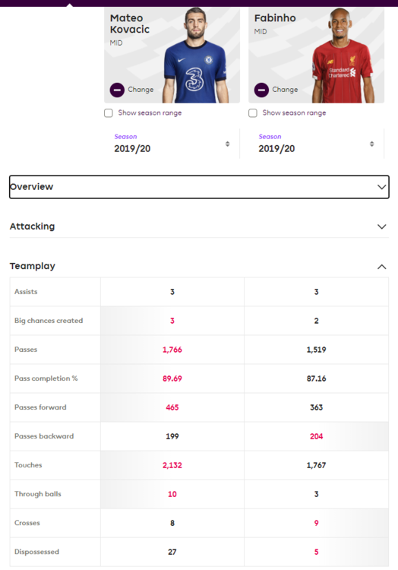Enable Show season range under Fabinho
This screenshot has width=398, height=570.
pyautogui.click(x=253, y=113)
